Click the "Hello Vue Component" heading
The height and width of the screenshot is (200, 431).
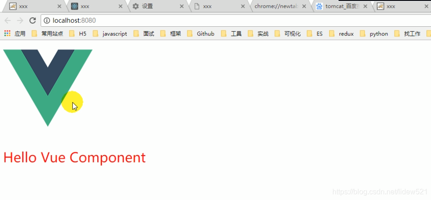click(75, 157)
